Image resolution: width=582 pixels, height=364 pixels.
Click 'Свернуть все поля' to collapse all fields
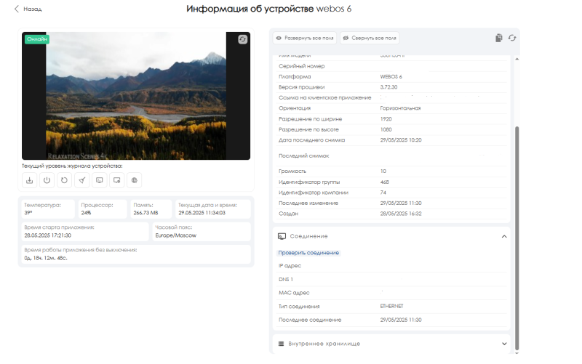click(370, 38)
